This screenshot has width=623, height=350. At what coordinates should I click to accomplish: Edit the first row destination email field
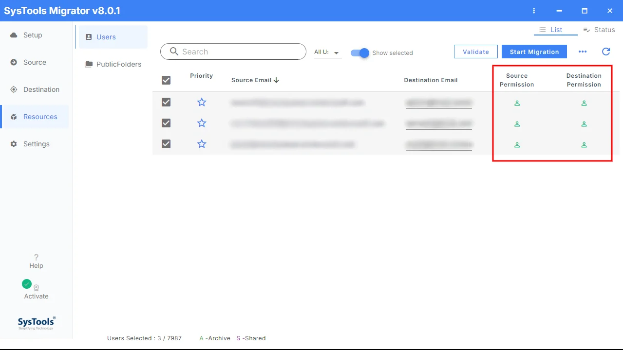pos(439,103)
